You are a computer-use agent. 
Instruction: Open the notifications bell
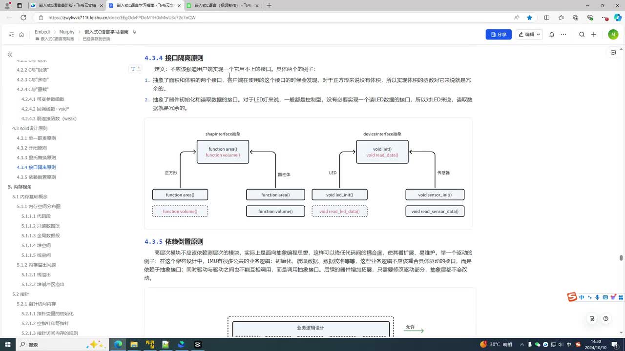click(x=552, y=35)
